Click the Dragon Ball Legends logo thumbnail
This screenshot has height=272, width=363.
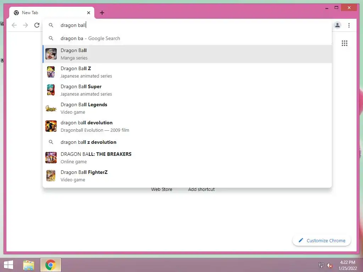tap(51, 108)
